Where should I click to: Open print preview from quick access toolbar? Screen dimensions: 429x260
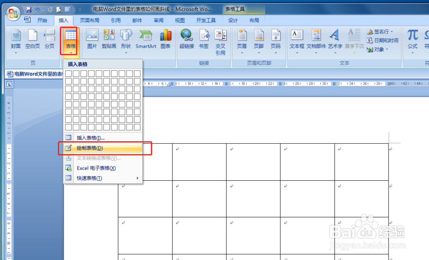tap(59, 9)
